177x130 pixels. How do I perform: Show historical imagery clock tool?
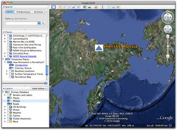pos(85,7)
